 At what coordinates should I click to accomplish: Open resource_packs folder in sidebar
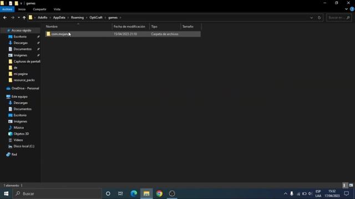point(24,80)
